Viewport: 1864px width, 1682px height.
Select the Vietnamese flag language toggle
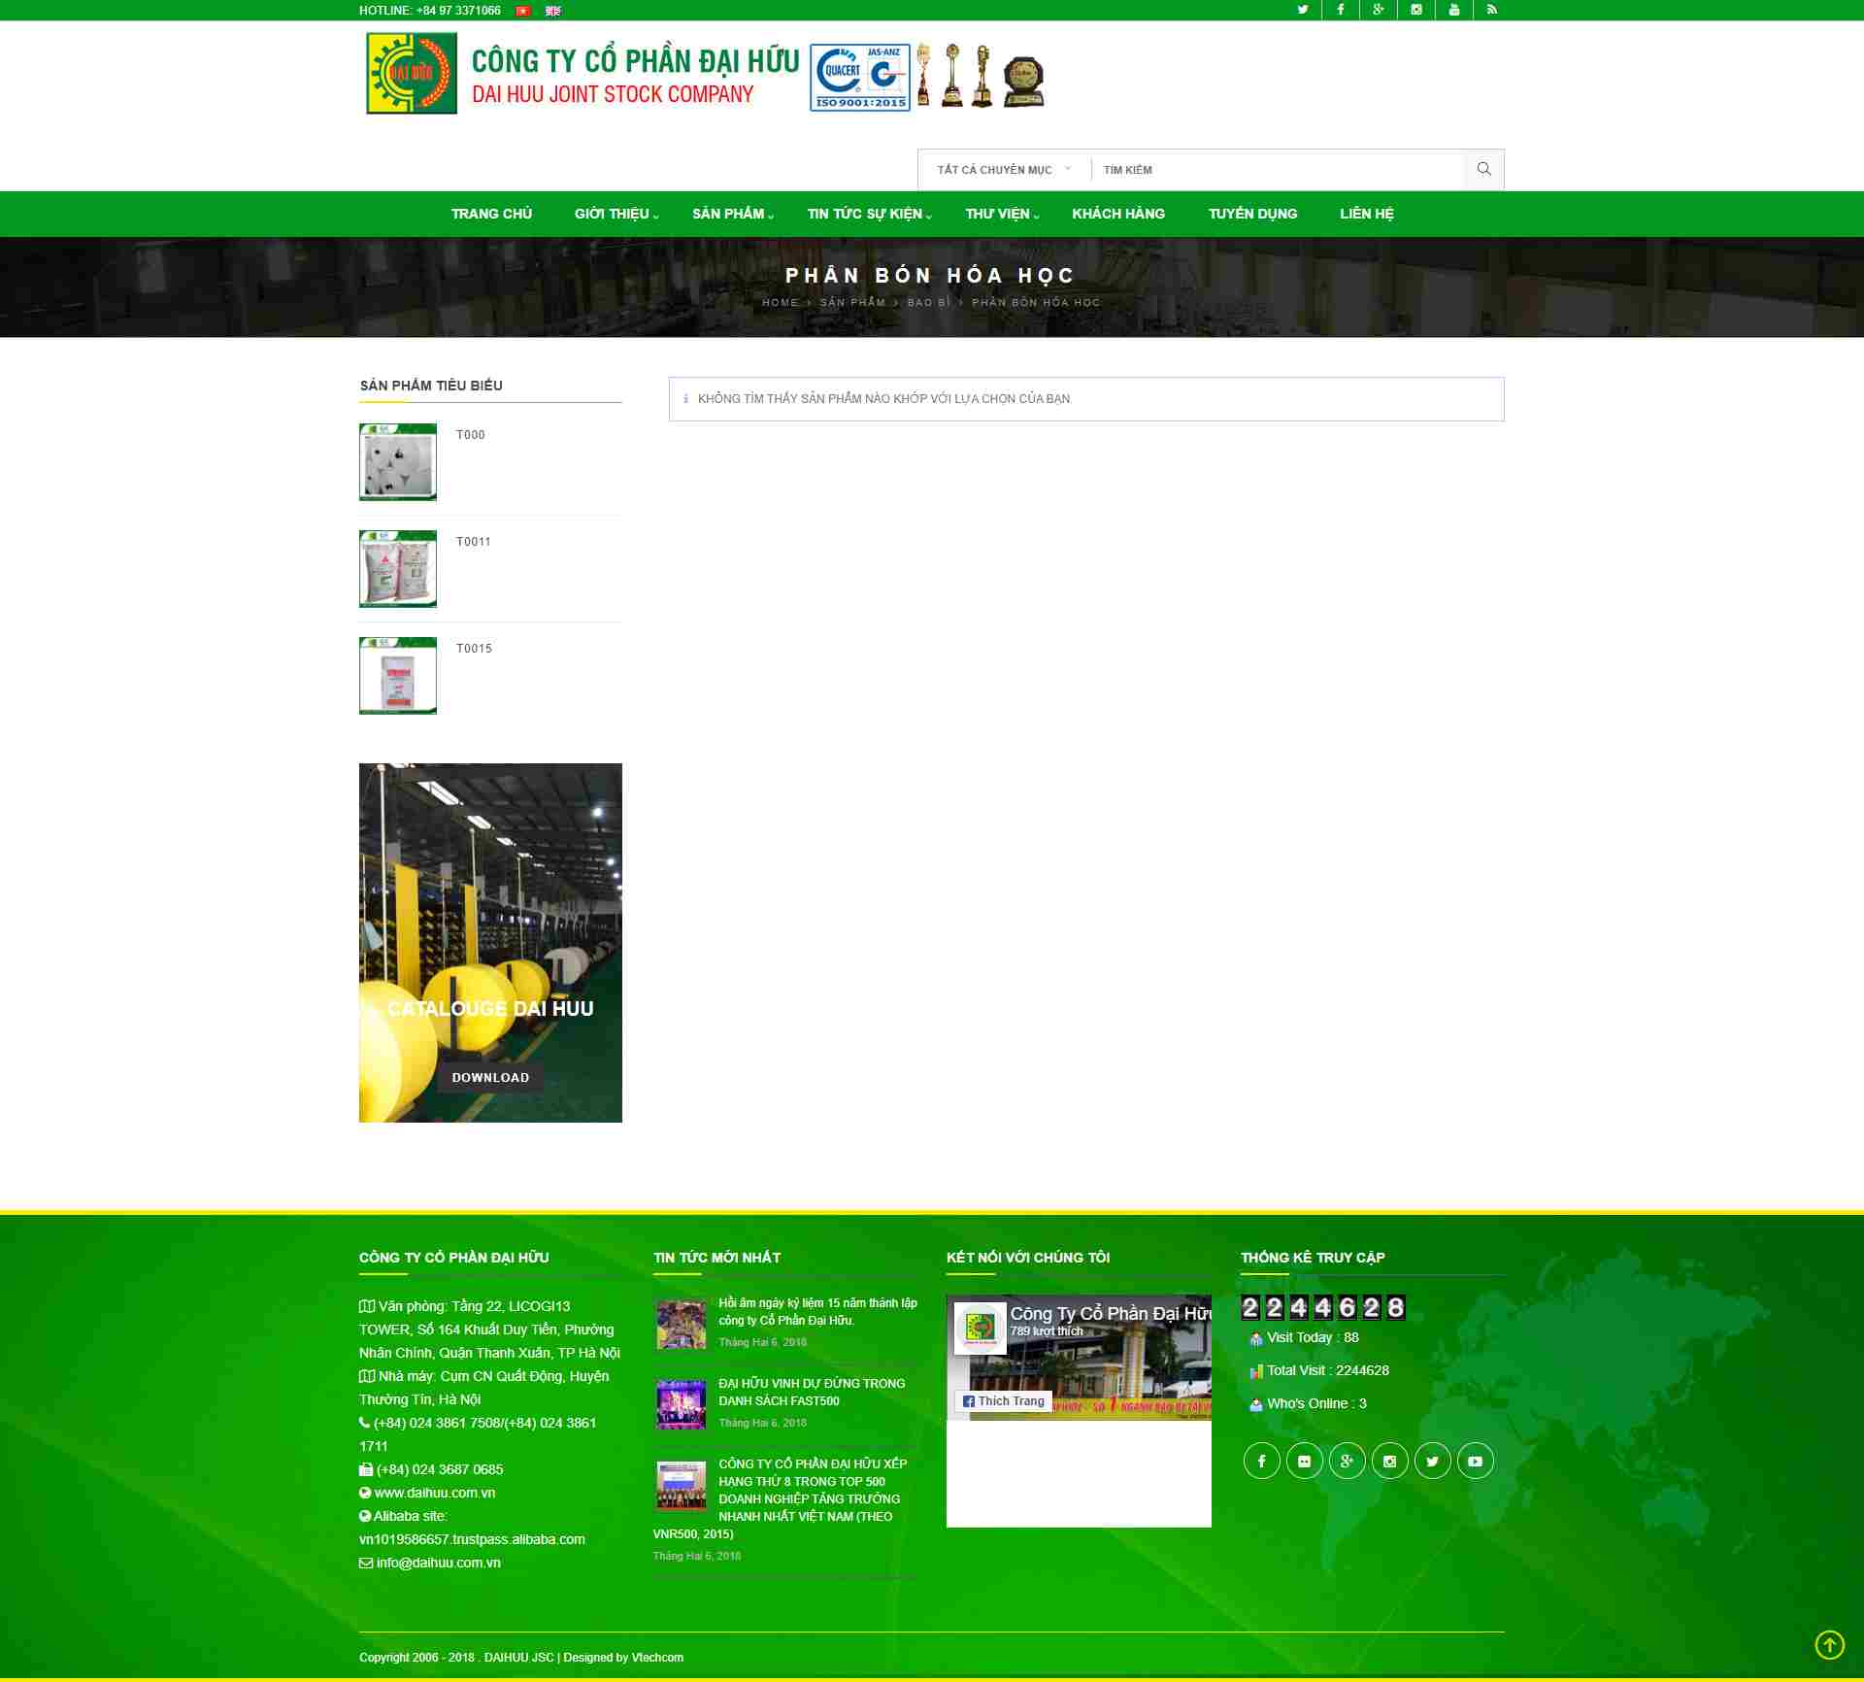click(522, 11)
